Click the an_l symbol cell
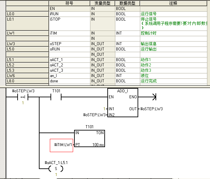The width and height of the screenshot is (210, 179). 69,76
